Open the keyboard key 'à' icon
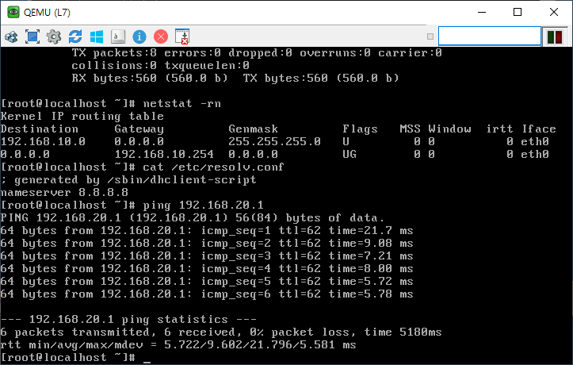 pos(117,36)
